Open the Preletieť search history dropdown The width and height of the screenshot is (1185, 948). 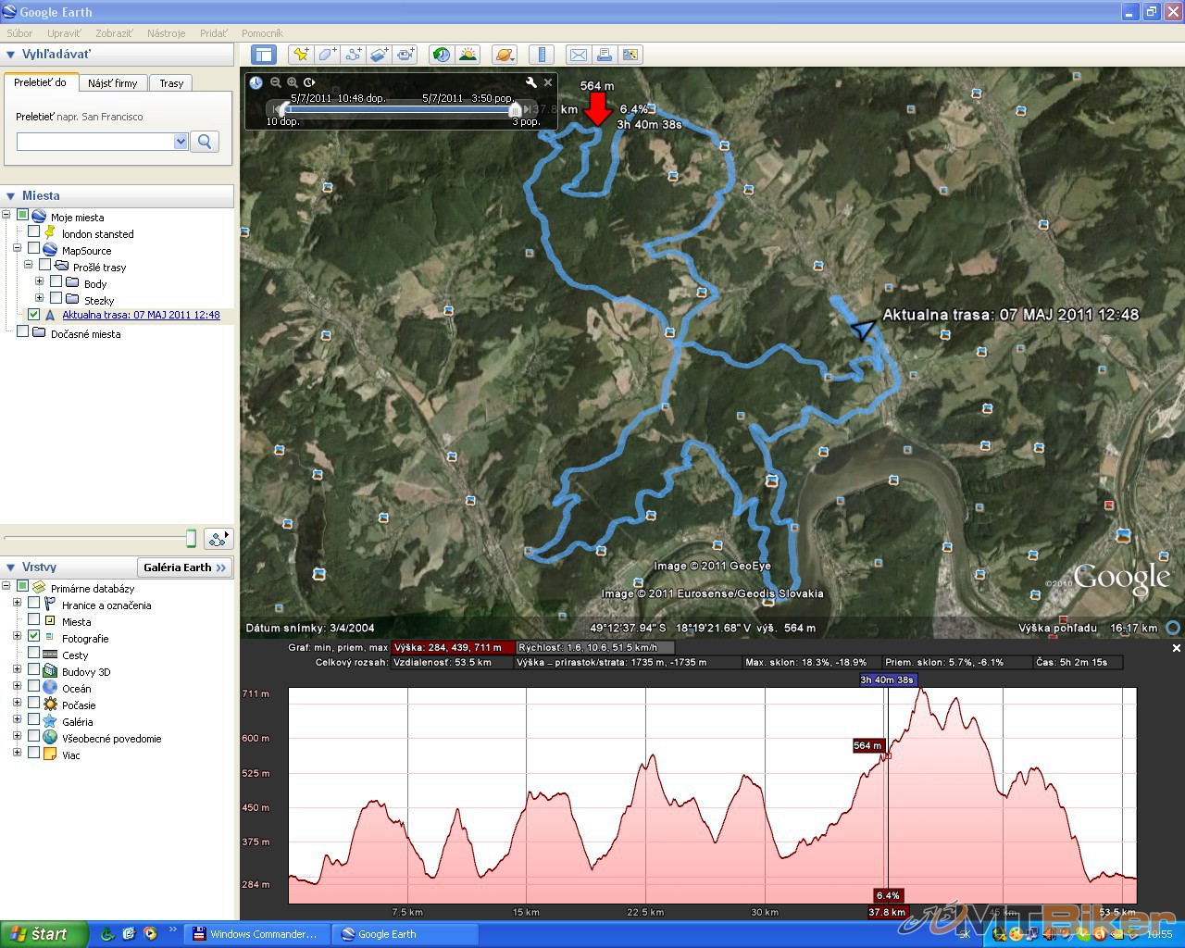180,142
